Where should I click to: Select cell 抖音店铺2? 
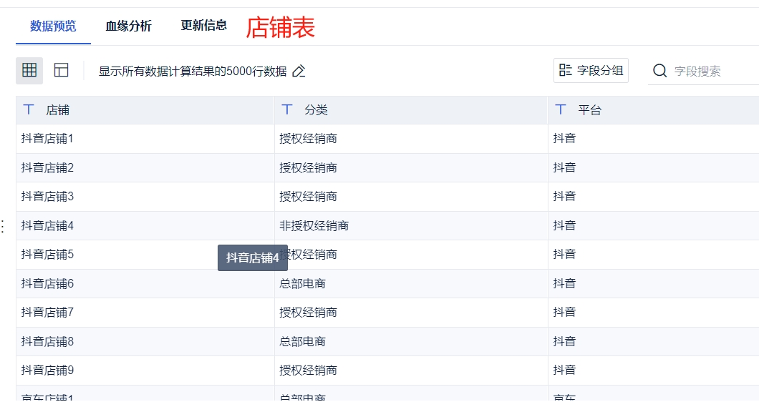[x=145, y=168]
